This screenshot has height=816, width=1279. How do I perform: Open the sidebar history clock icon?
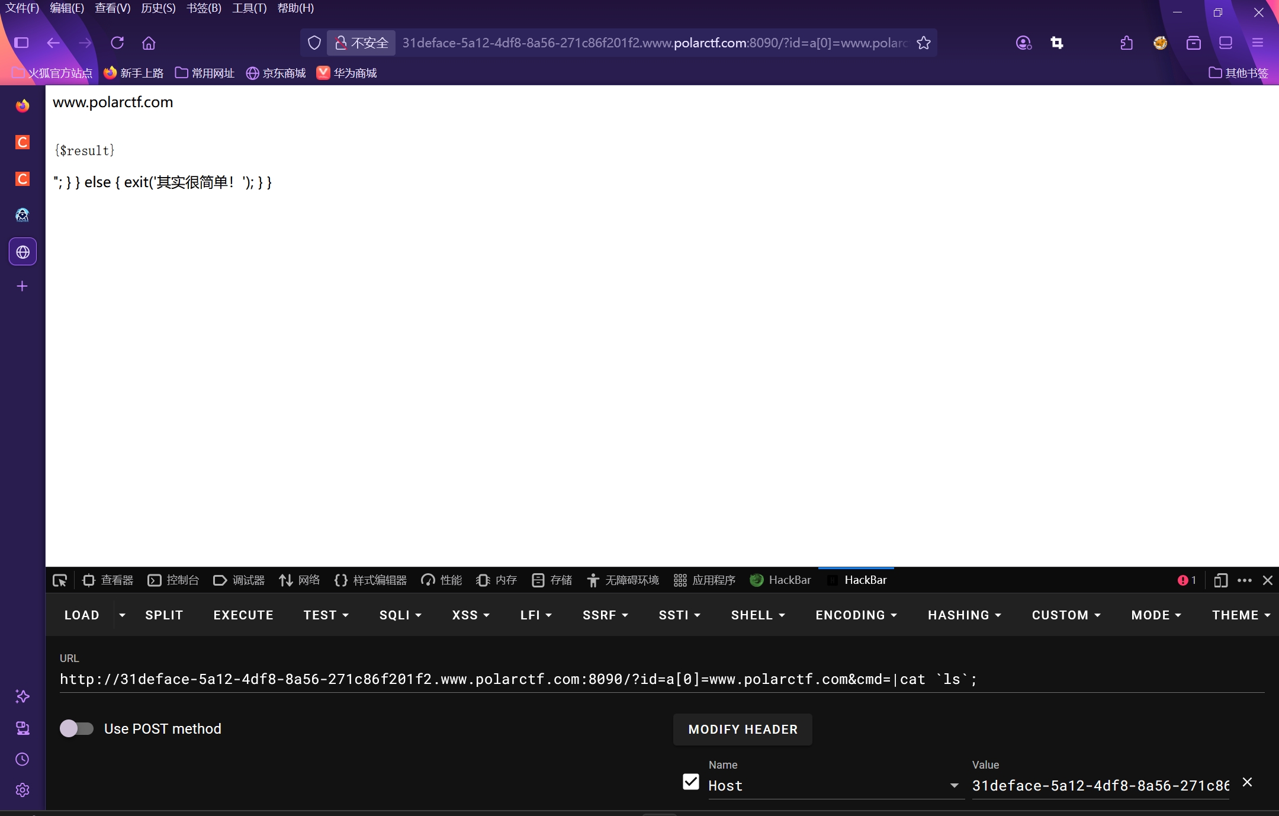pos(23,759)
